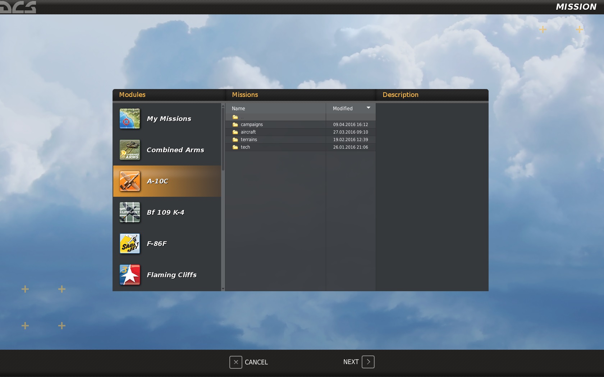Screen dimensions: 604x377
Task: Click the A-10C aircraft icon
Action: coord(130,181)
